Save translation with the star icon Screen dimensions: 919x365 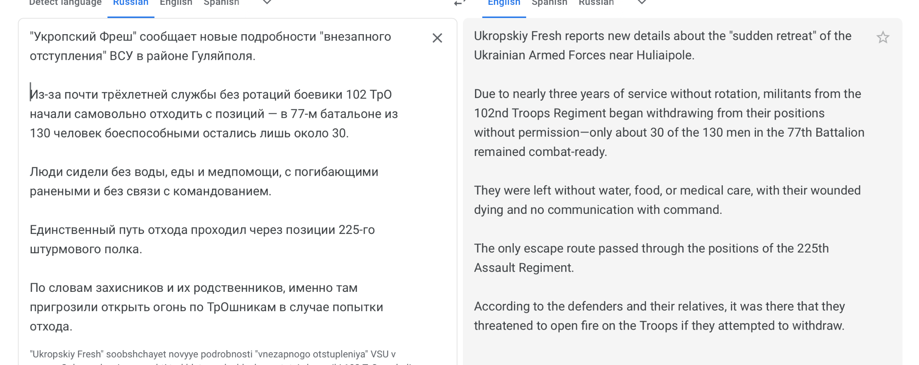883,37
